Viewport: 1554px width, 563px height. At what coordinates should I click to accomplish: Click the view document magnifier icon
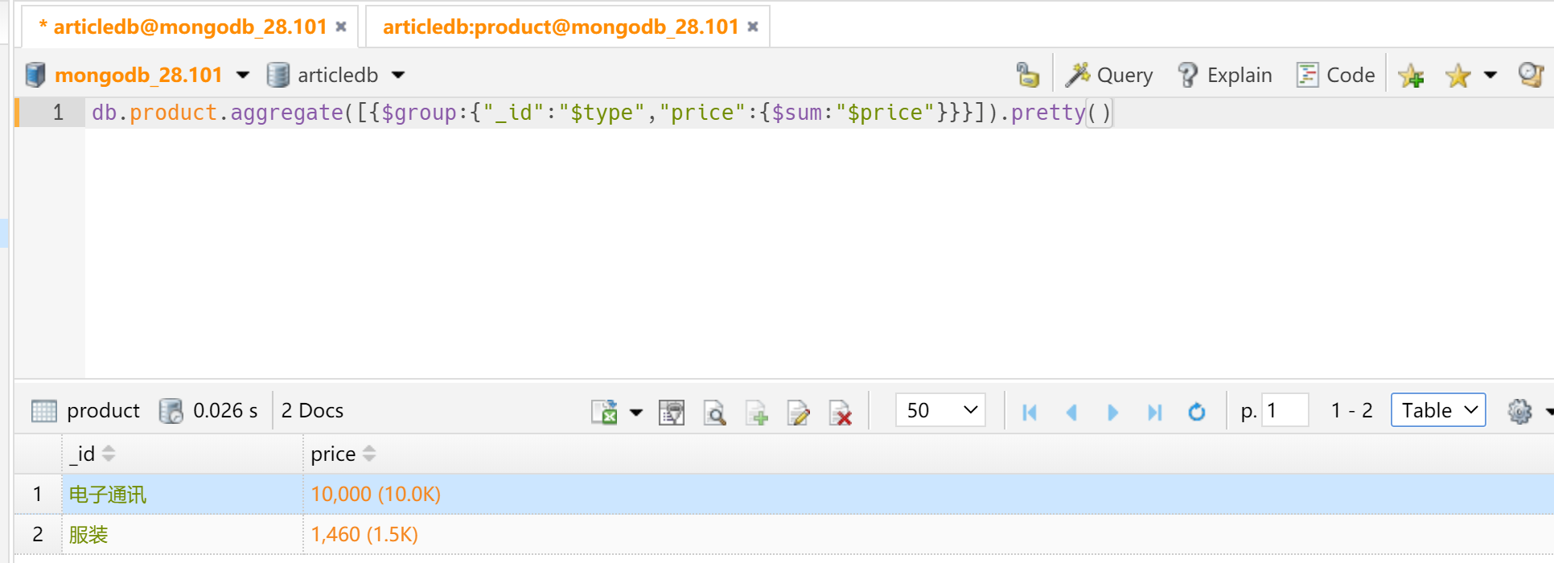tap(714, 412)
